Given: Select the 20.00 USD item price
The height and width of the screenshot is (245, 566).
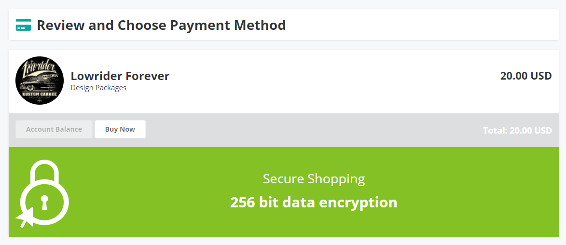Looking at the screenshot, I should click(525, 76).
